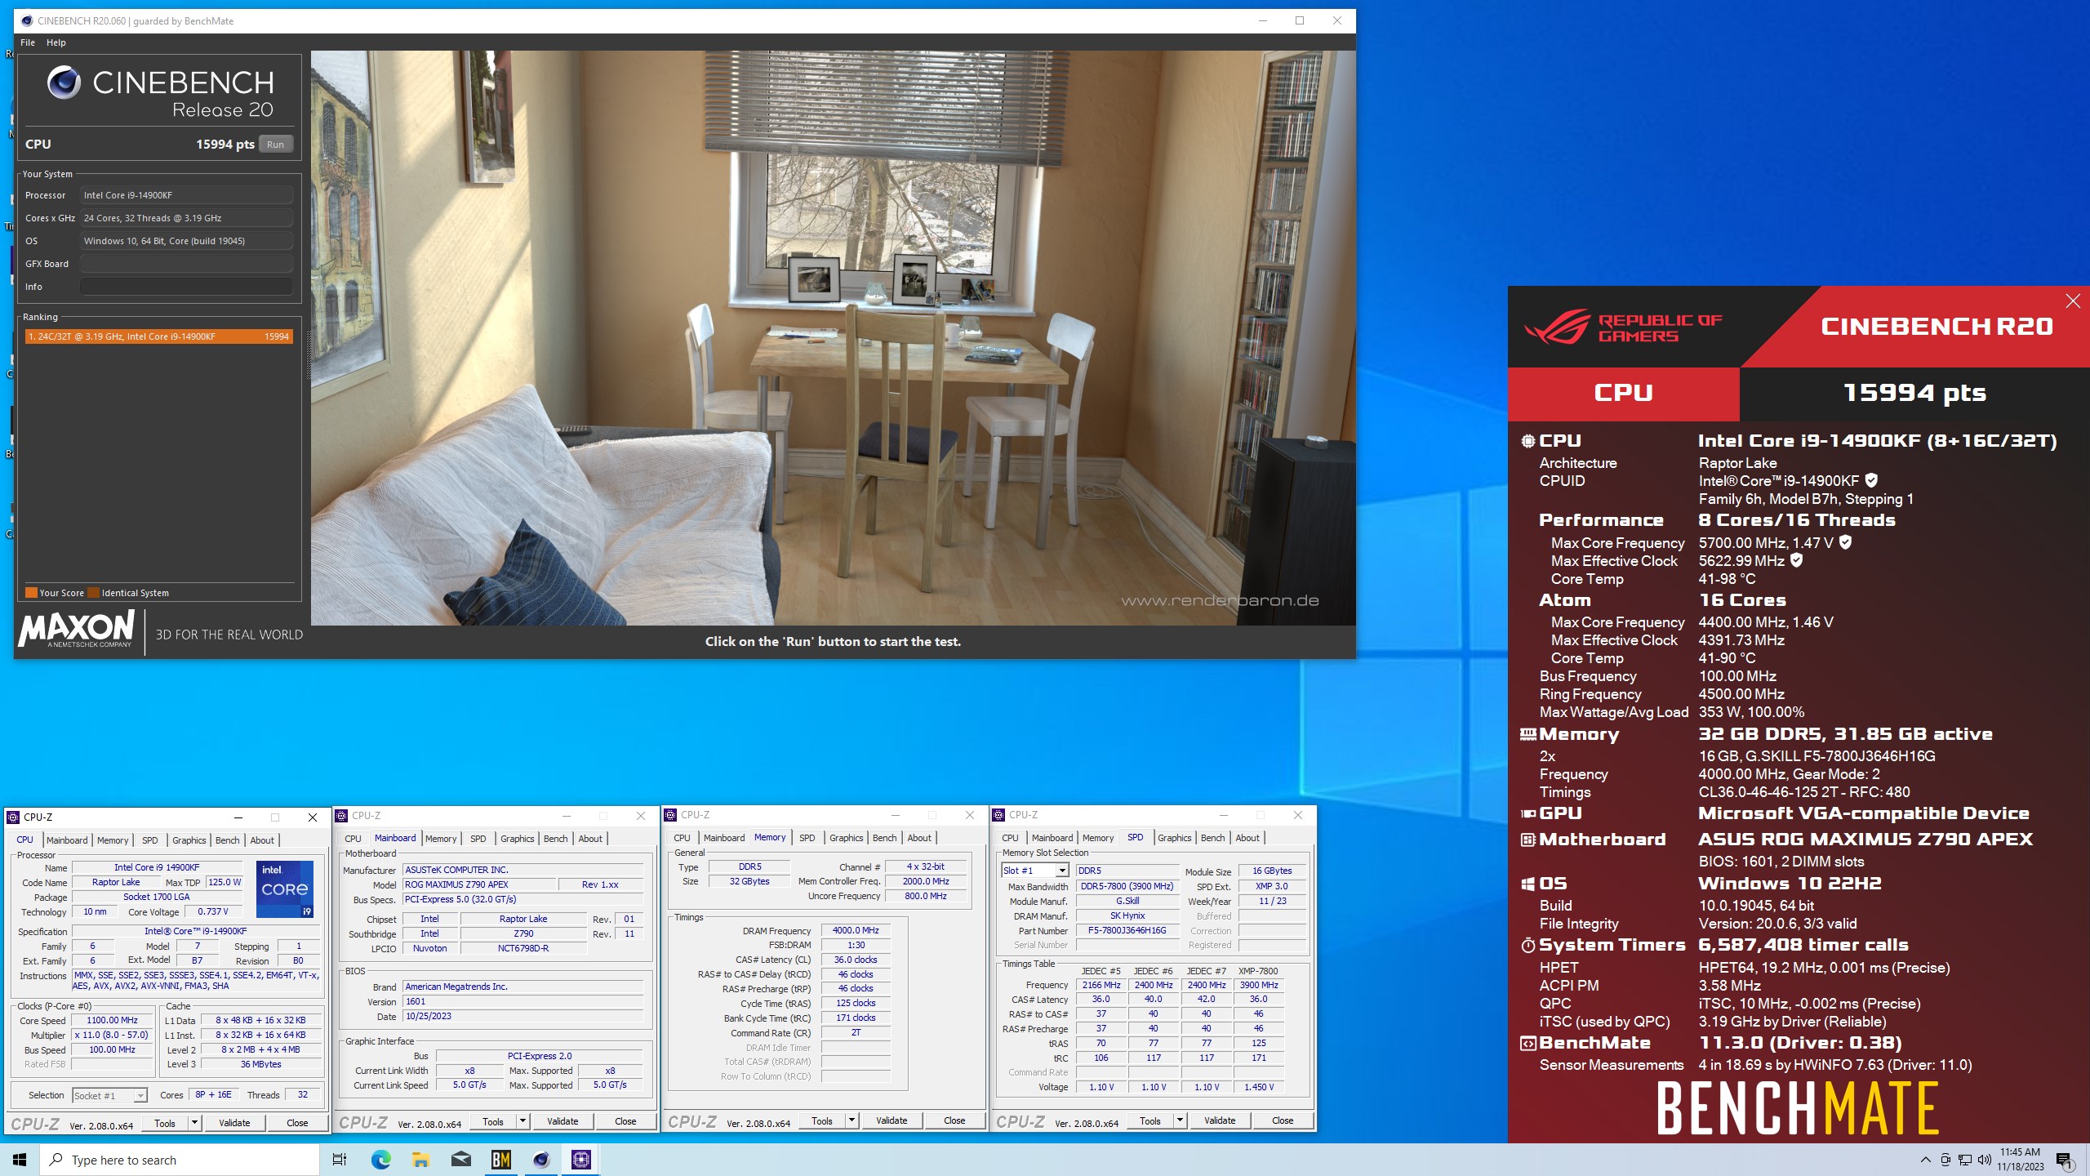
Task: Switch to CPU-Z via its purple taskbar icon
Action: pyautogui.click(x=580, y=1160)
